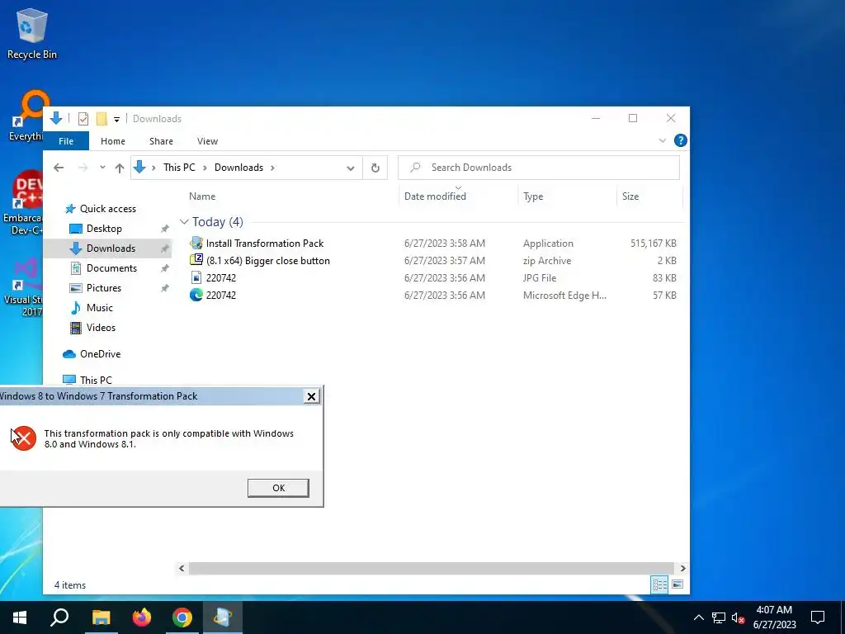Open Desktop in the navigation pane

104,229
